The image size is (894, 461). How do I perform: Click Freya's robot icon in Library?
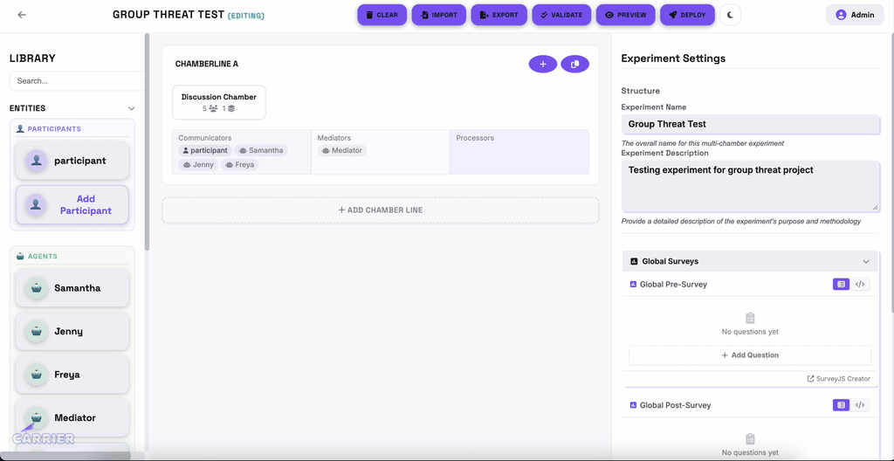coord(37,375)
